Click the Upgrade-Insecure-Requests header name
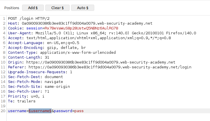The height and width of the screenshot is (121, 210). coord(37,72)
